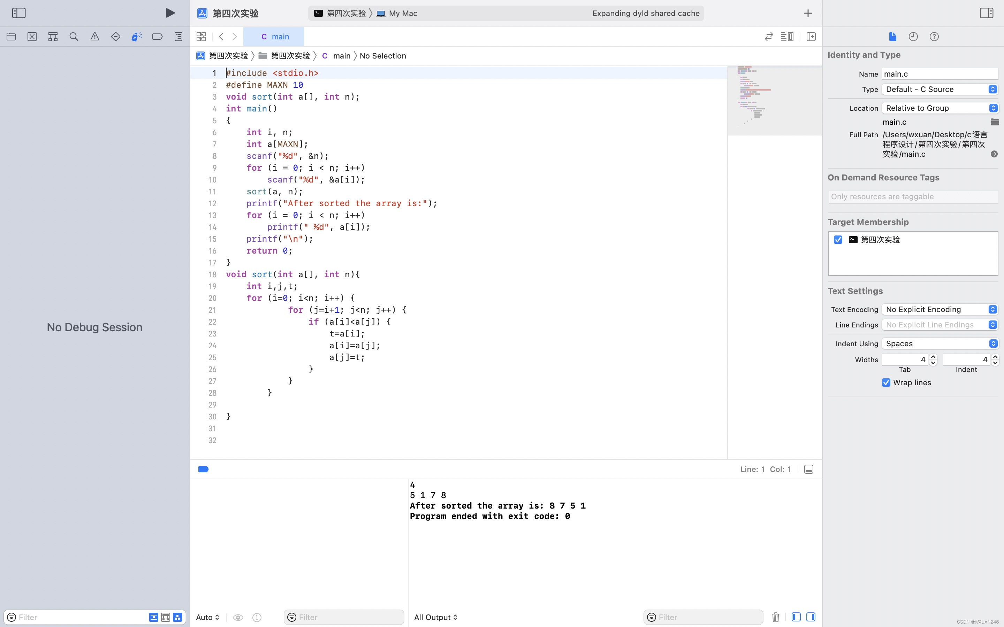Open the Type Default - C Source dropdown

pyautogui.click(x=940, y=89)
